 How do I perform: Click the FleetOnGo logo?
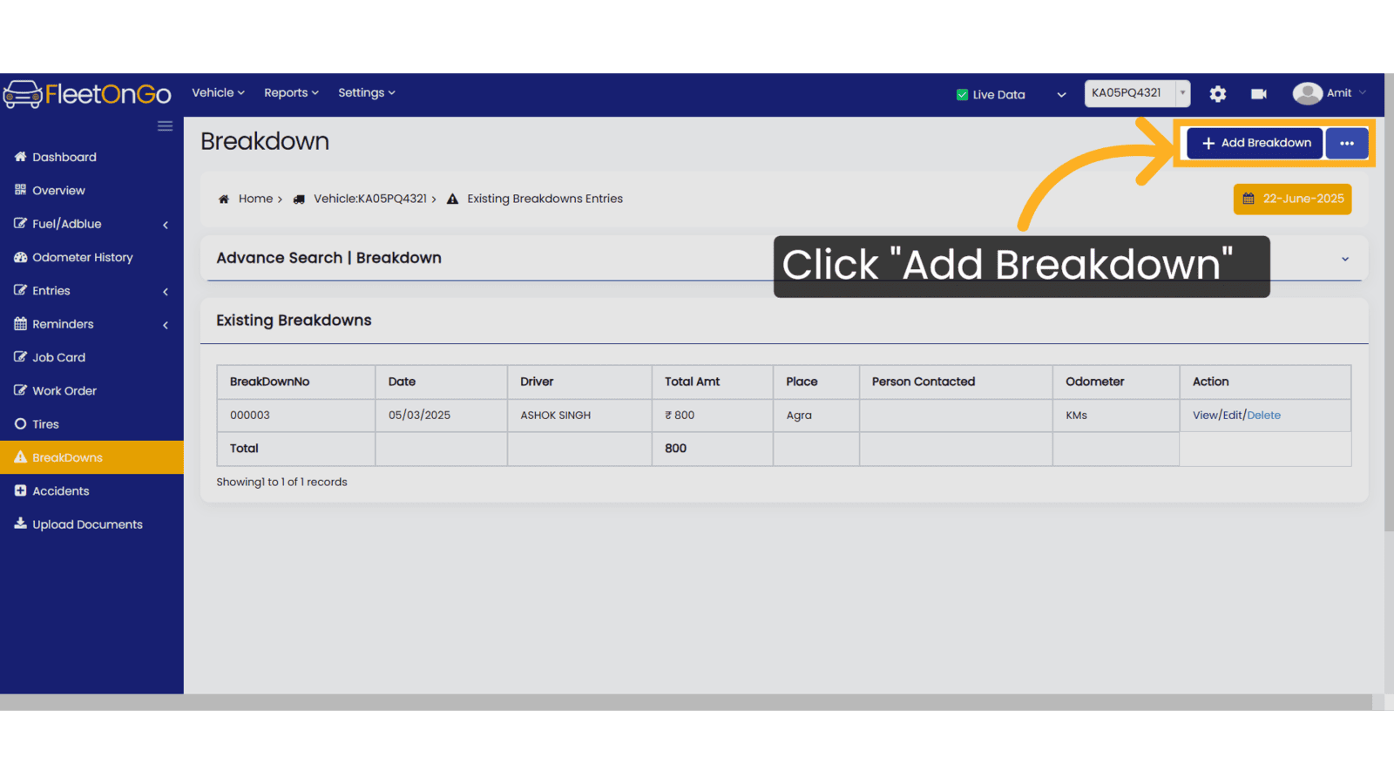tap(87, 94)
